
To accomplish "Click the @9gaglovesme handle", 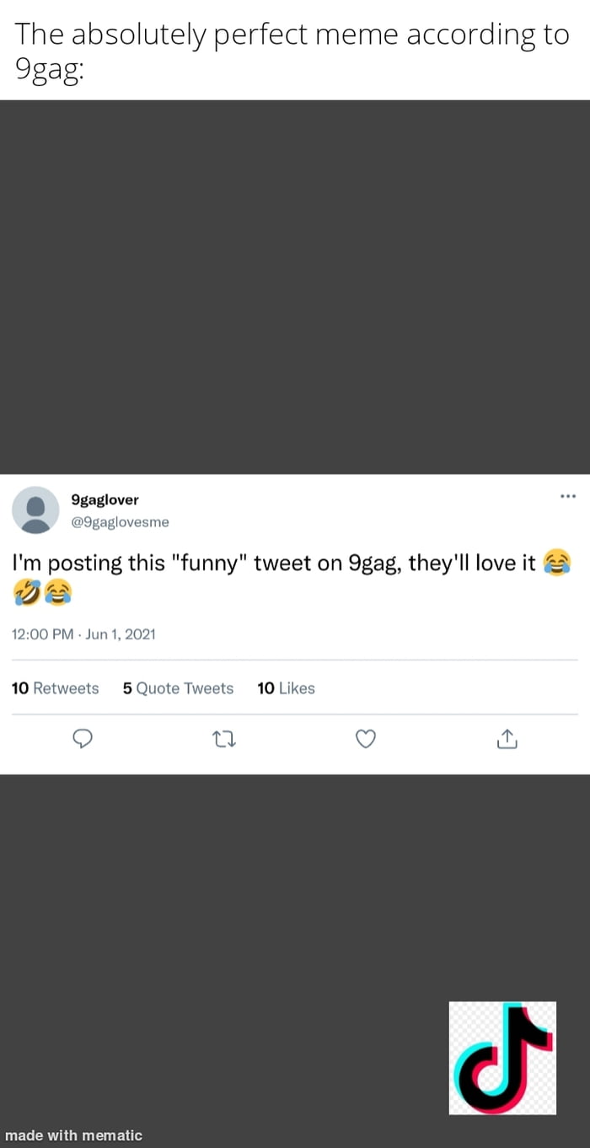I will [120, 522].
